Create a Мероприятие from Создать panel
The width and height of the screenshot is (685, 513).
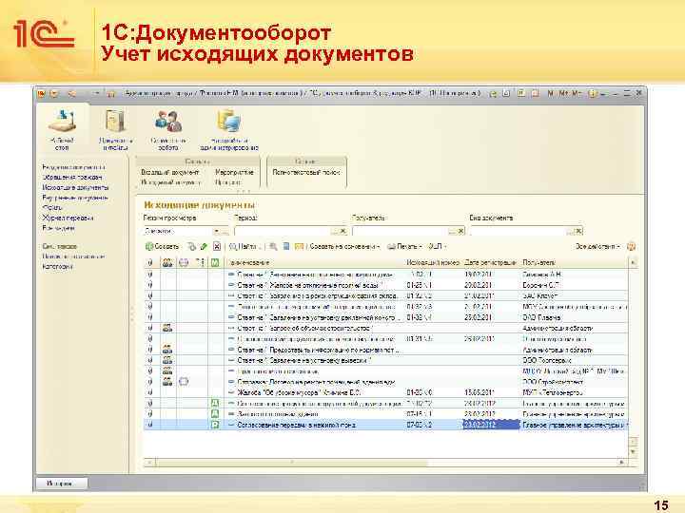tap(234, 172)
